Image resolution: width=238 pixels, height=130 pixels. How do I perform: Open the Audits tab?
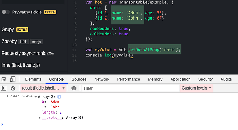[x=226, y=79]
